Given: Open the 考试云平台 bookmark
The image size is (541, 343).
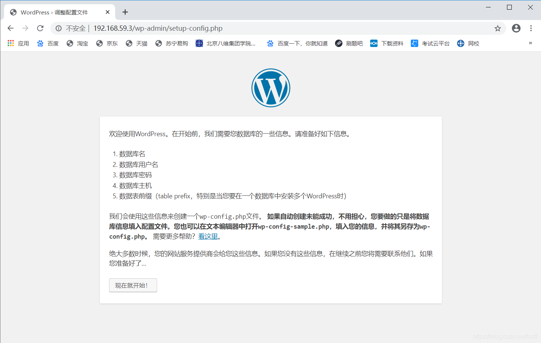Looking at the screenshot, I should click(x=430, y=43).
